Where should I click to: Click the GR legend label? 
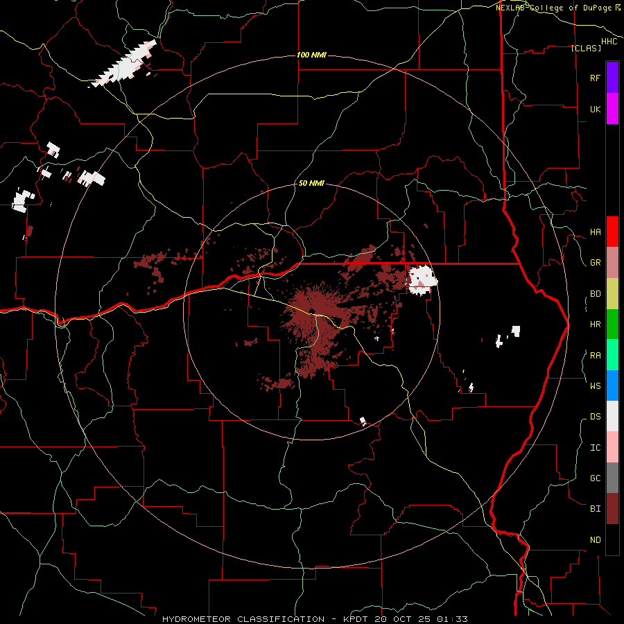click(x=595, y=263)
